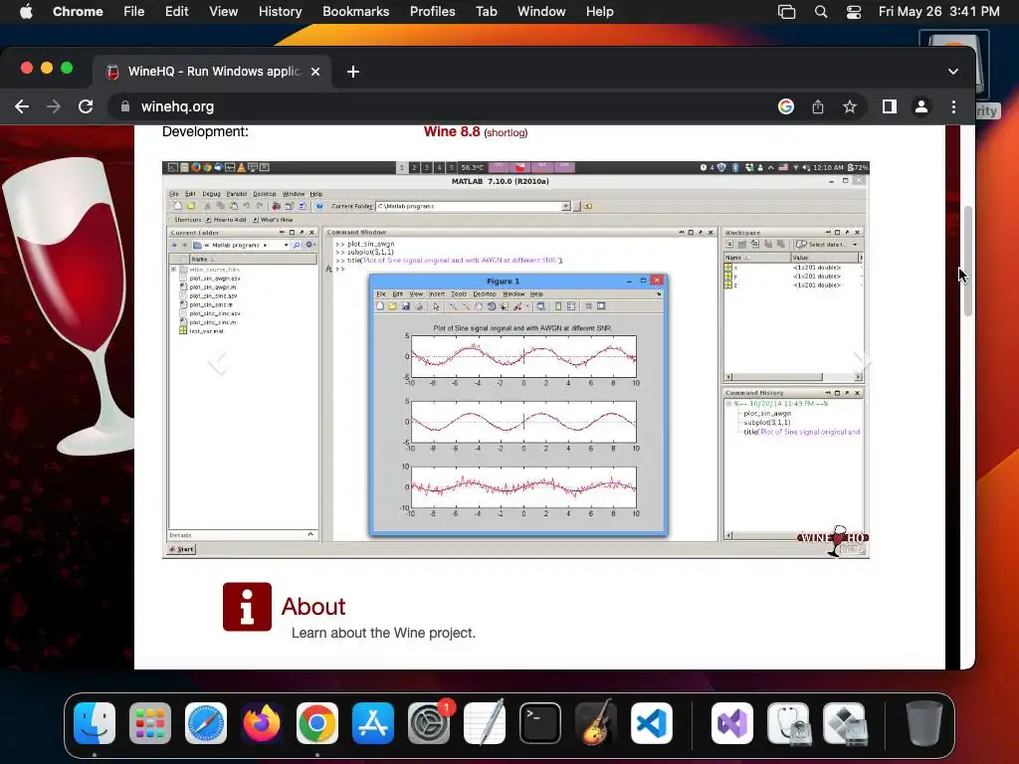Click the Chrome icon in the Dock
This screenshot has width=1019, height=764.
[317, 723]
